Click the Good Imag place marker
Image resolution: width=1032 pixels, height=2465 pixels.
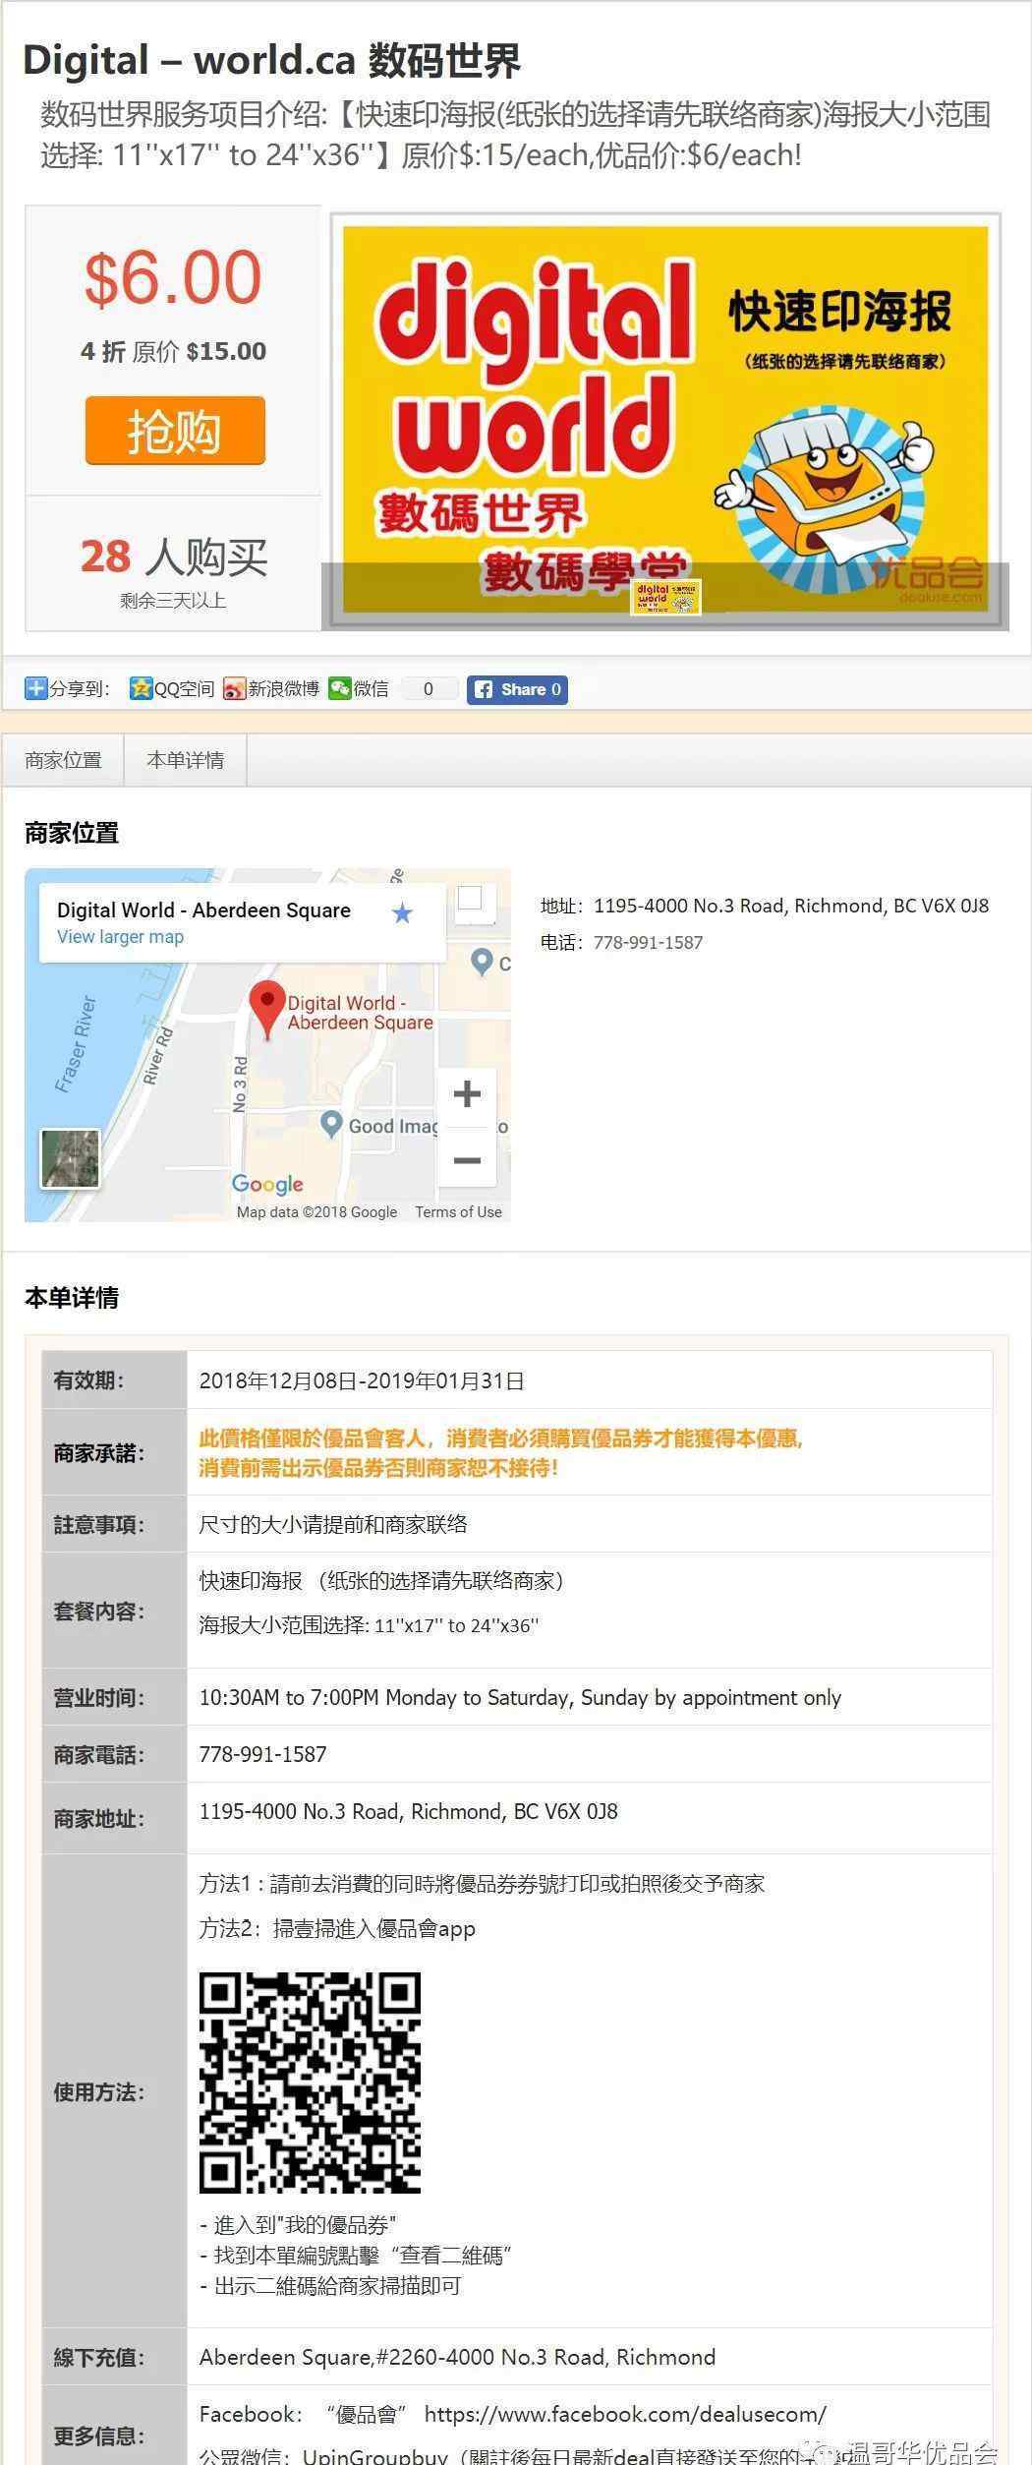(331, 1124)
